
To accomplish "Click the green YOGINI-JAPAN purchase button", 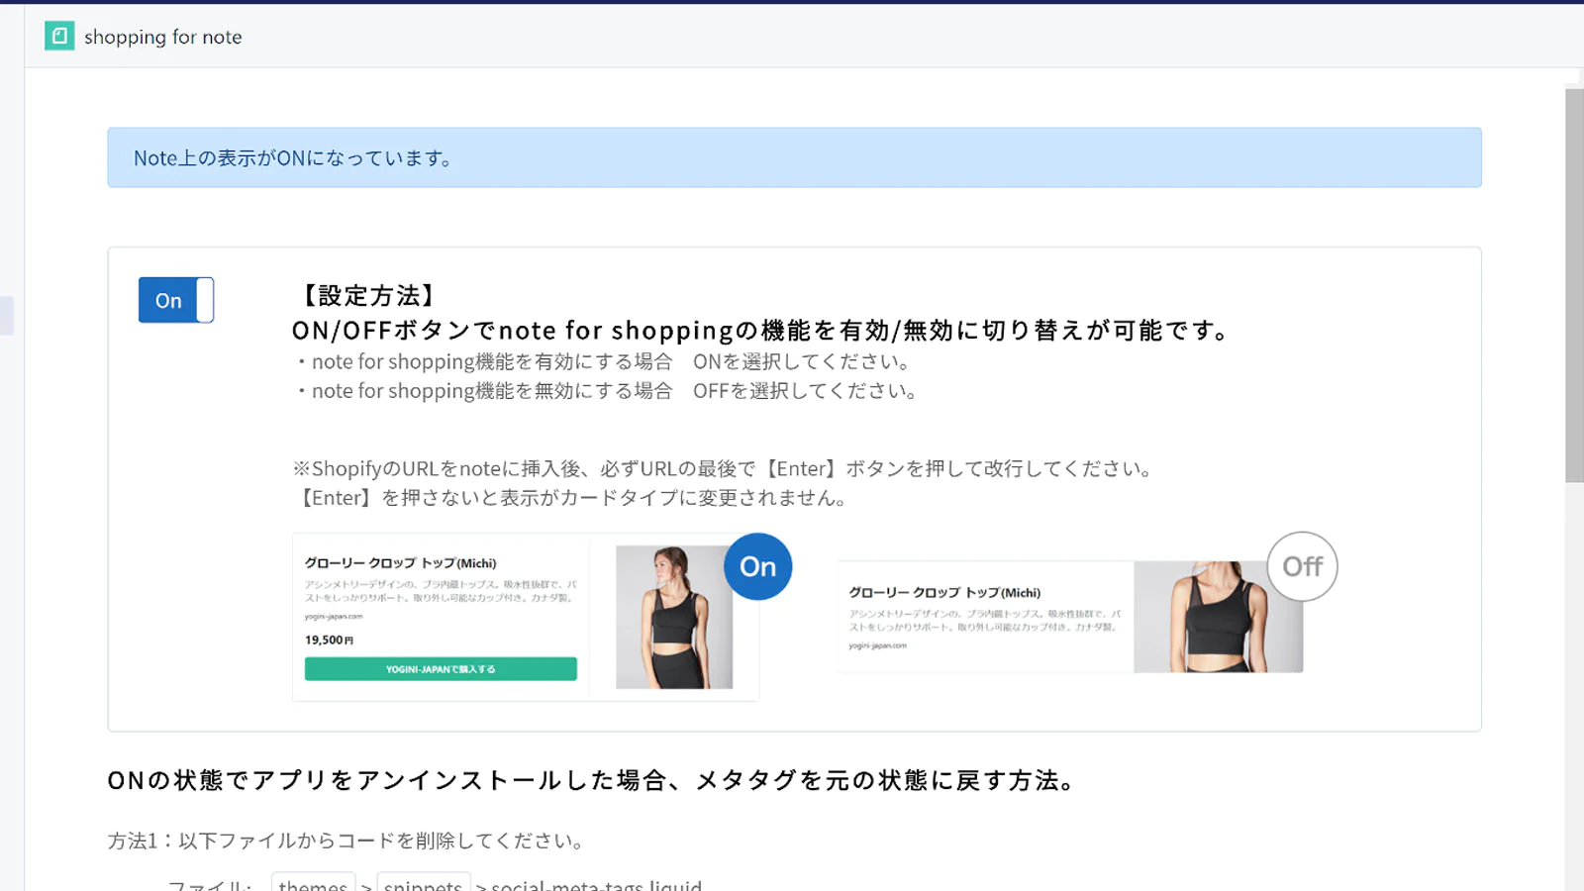I will coord(441,669).
